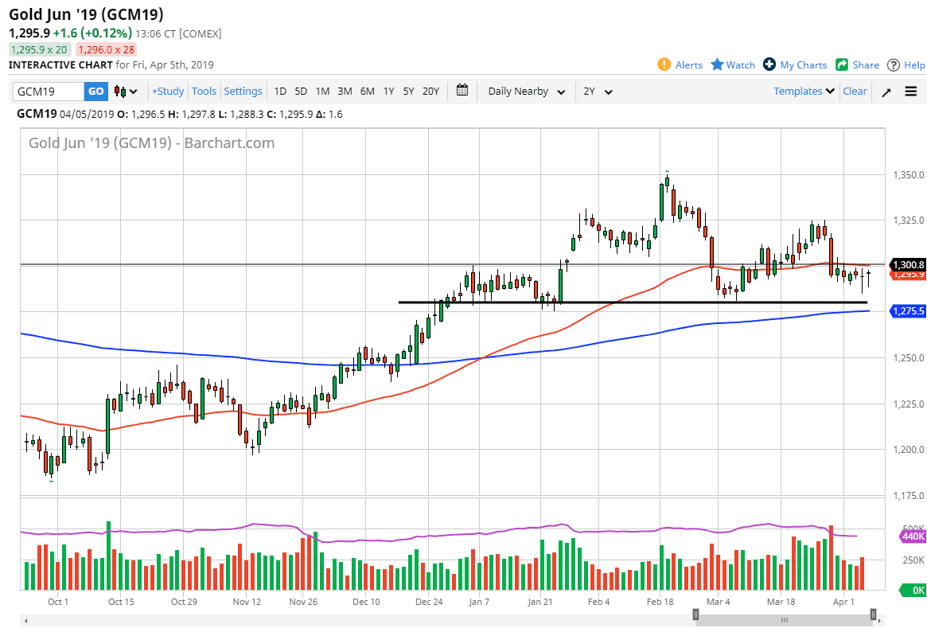Open the Tools menu
927x632 pixels.
coord(204,92)
